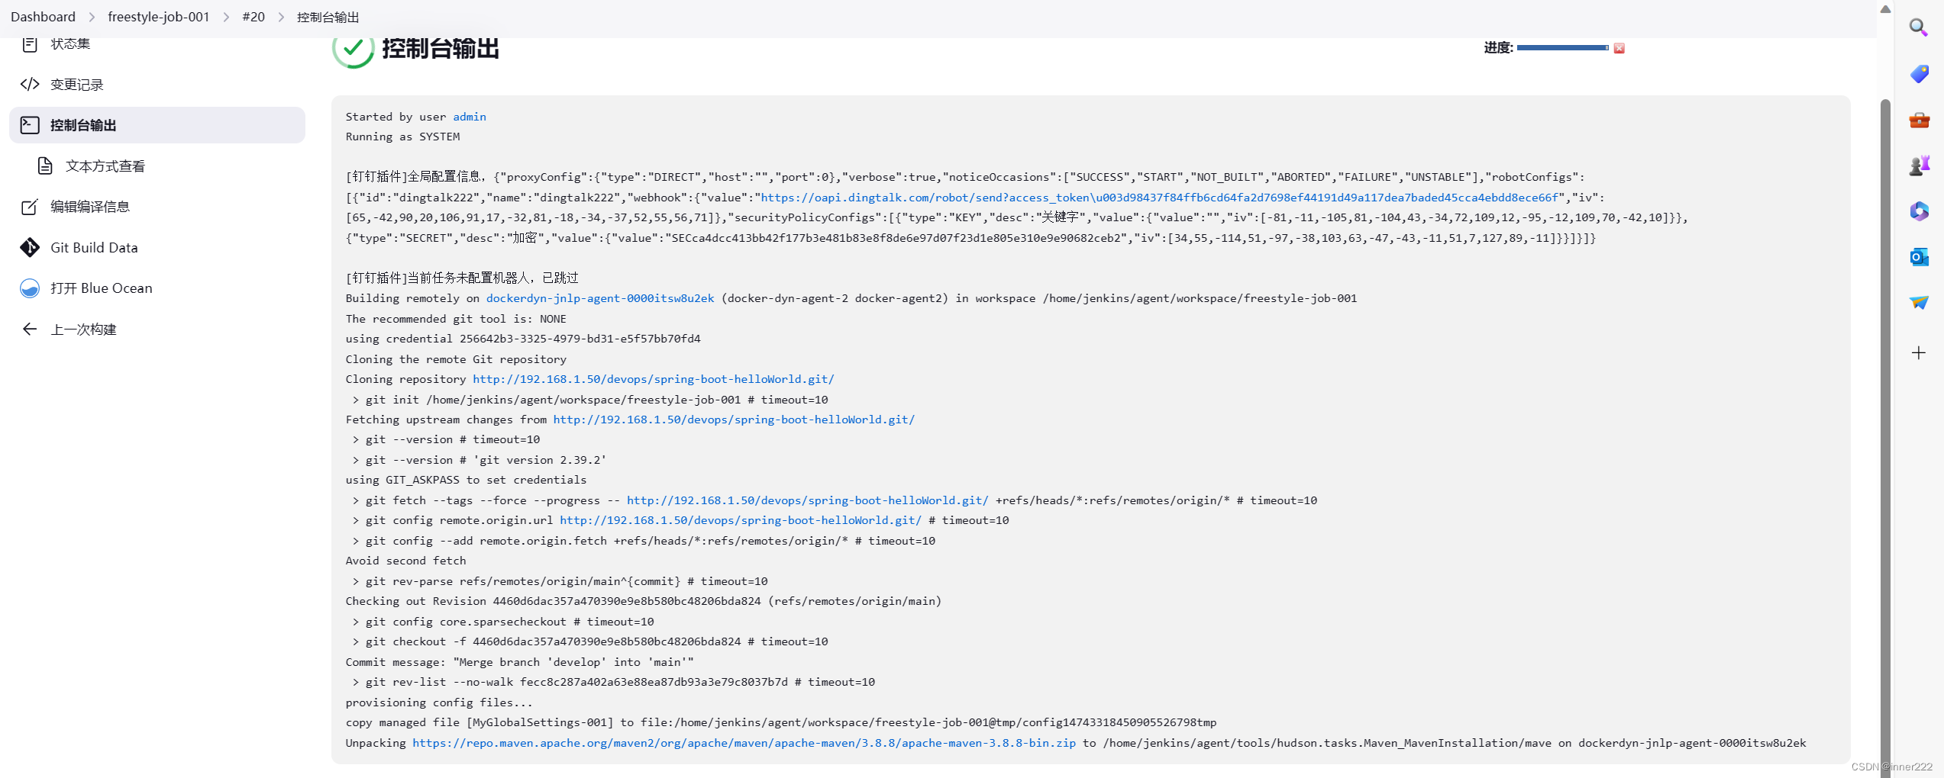
Task: Click 'Checking out Revision' log line
Action: click(643, 601)
